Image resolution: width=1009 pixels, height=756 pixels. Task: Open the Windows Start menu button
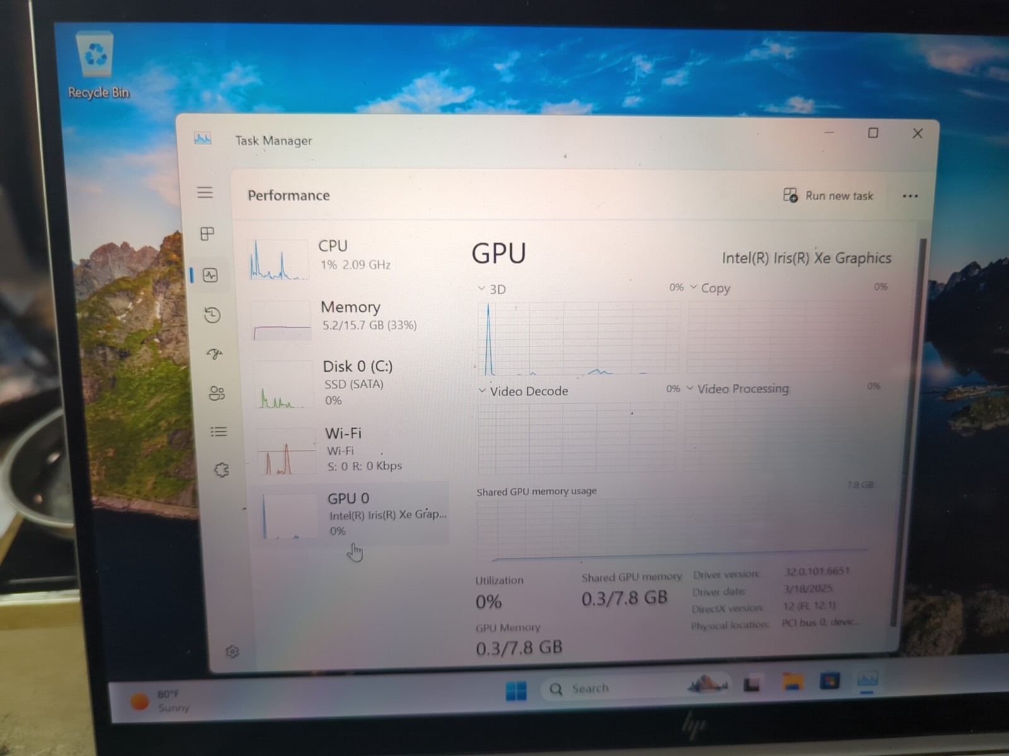(x=516, y=691)
